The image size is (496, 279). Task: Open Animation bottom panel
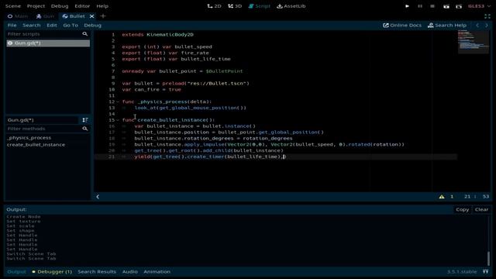(157, 272)
